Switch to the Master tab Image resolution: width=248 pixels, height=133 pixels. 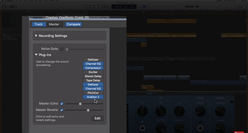54,24
